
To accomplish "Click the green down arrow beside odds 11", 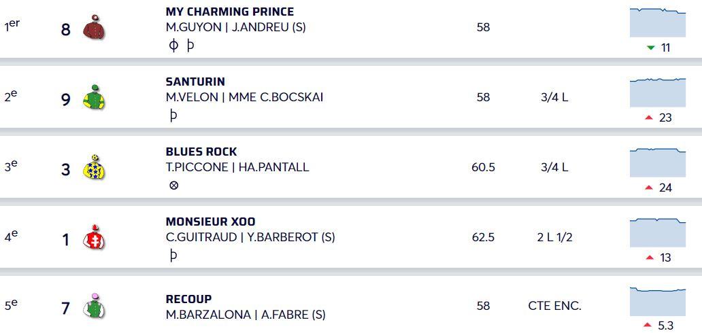I will (651, 48).
